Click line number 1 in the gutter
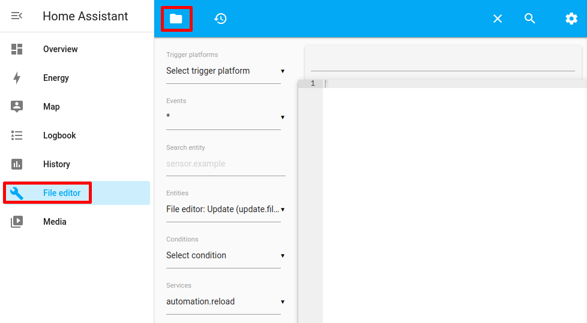The width and height of the screenshot is (587, 323). (x=313, y=83)
